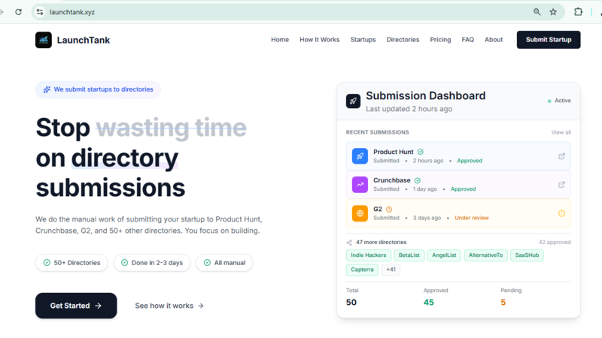Click the orange G2 globe icon
This screenshot has height=338, width=602.
click(x=360, y=213)
